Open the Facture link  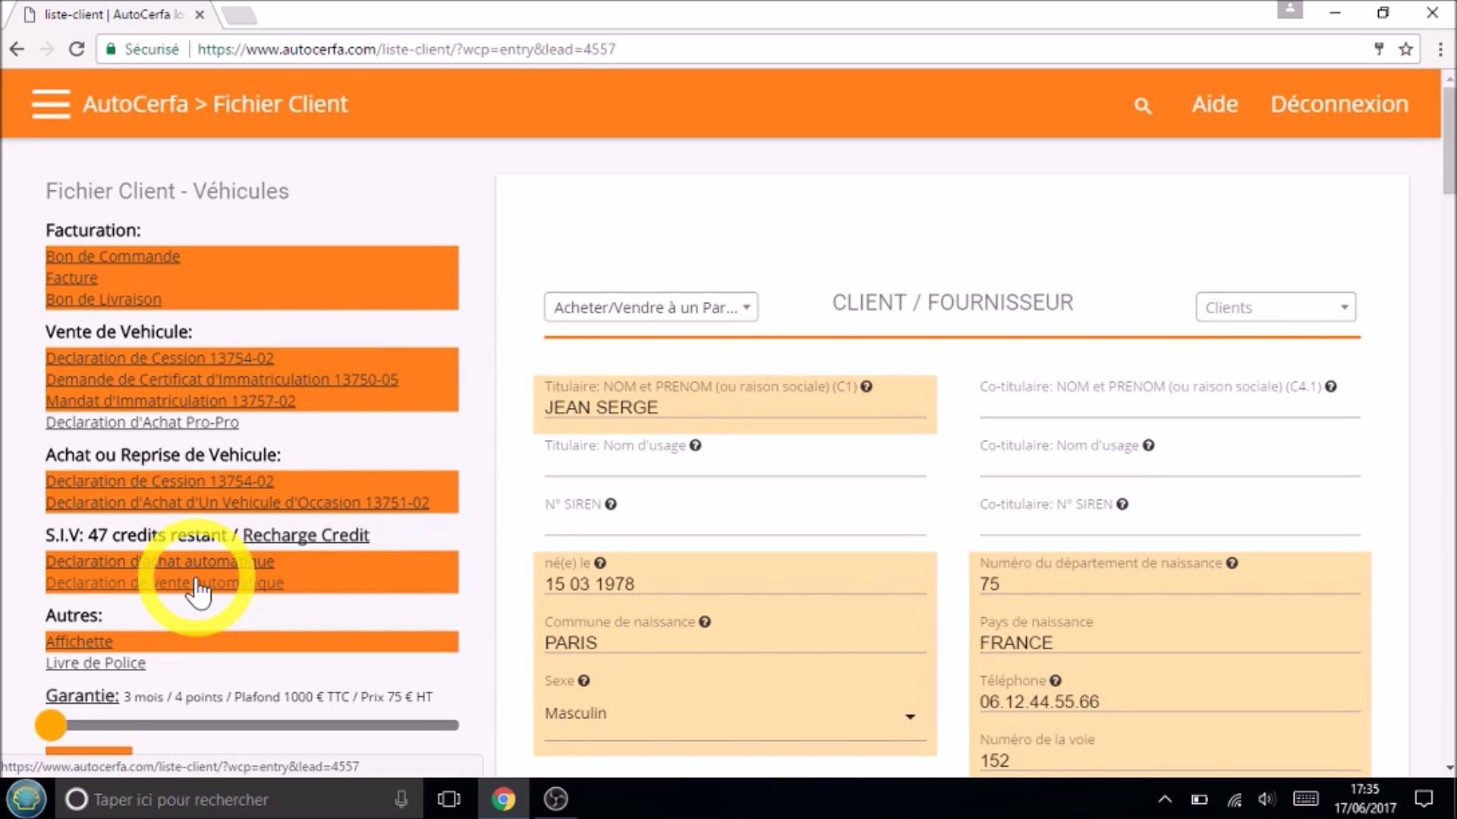tap(71, 278)
